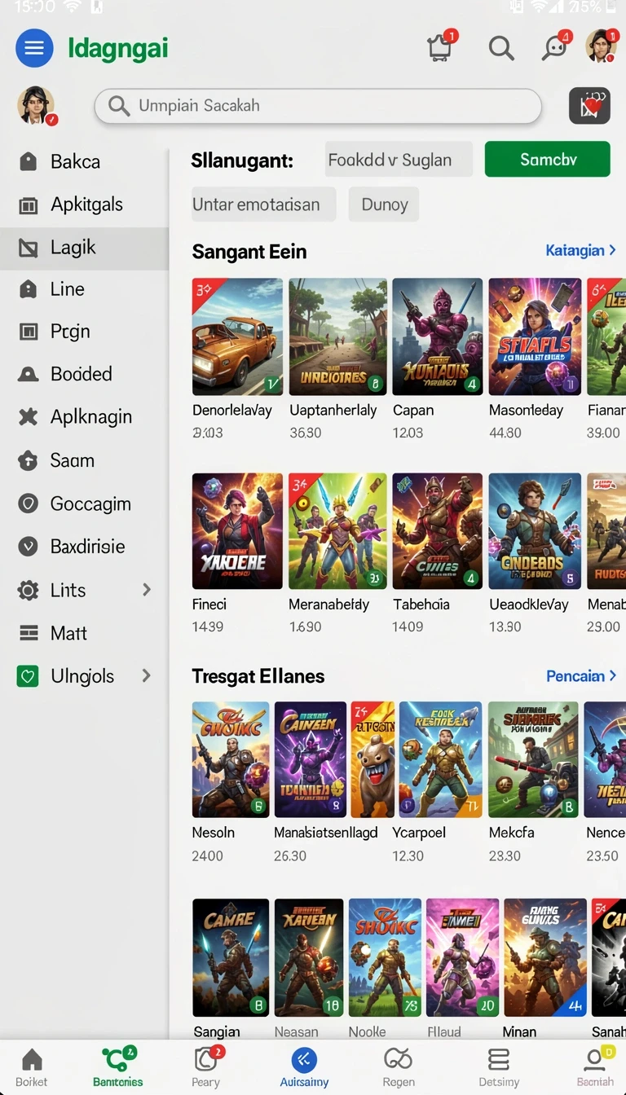
Task: Open the Kaiangian link
Action: pyautogui.click(x=580, y=250)
